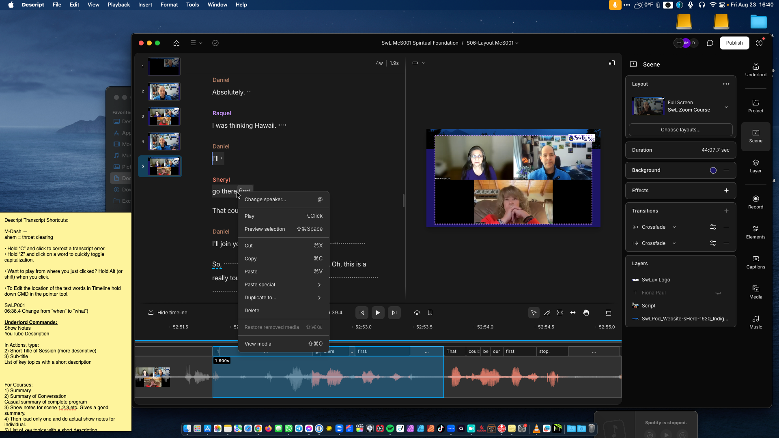Open the Playback menu in menu bar

[118, 5]
